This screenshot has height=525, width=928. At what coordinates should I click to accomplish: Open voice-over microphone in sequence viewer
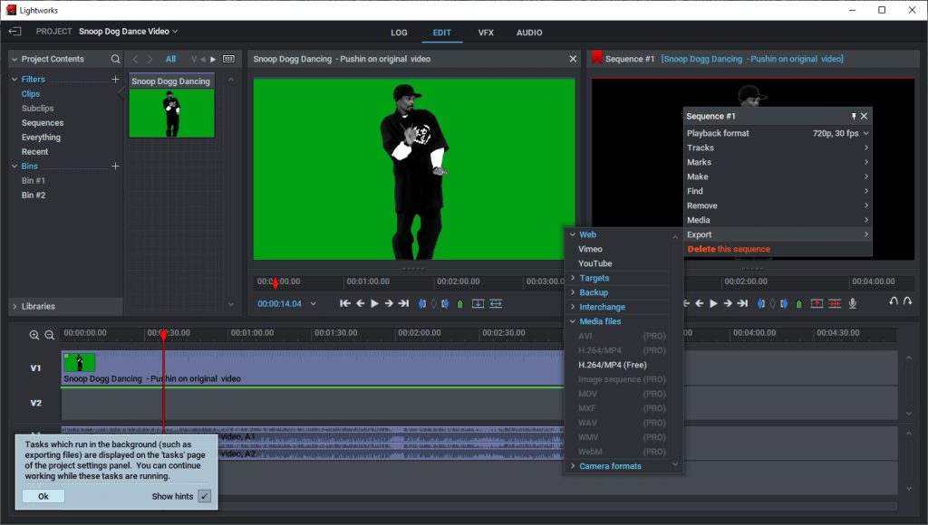pos(853,303)
